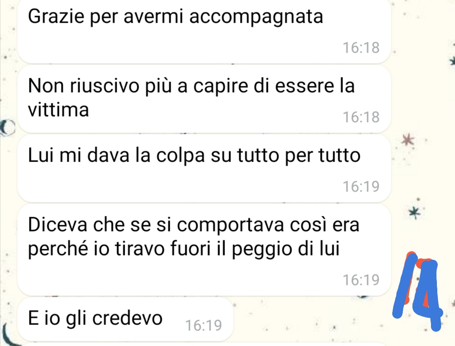Click the word 'vittima' in the second message
The image size is (455, 346).
click(58, 110)
